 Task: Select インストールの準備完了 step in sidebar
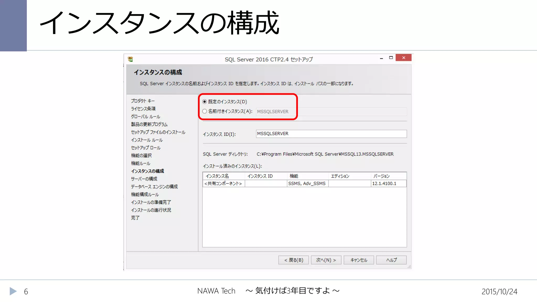(151, 202)
